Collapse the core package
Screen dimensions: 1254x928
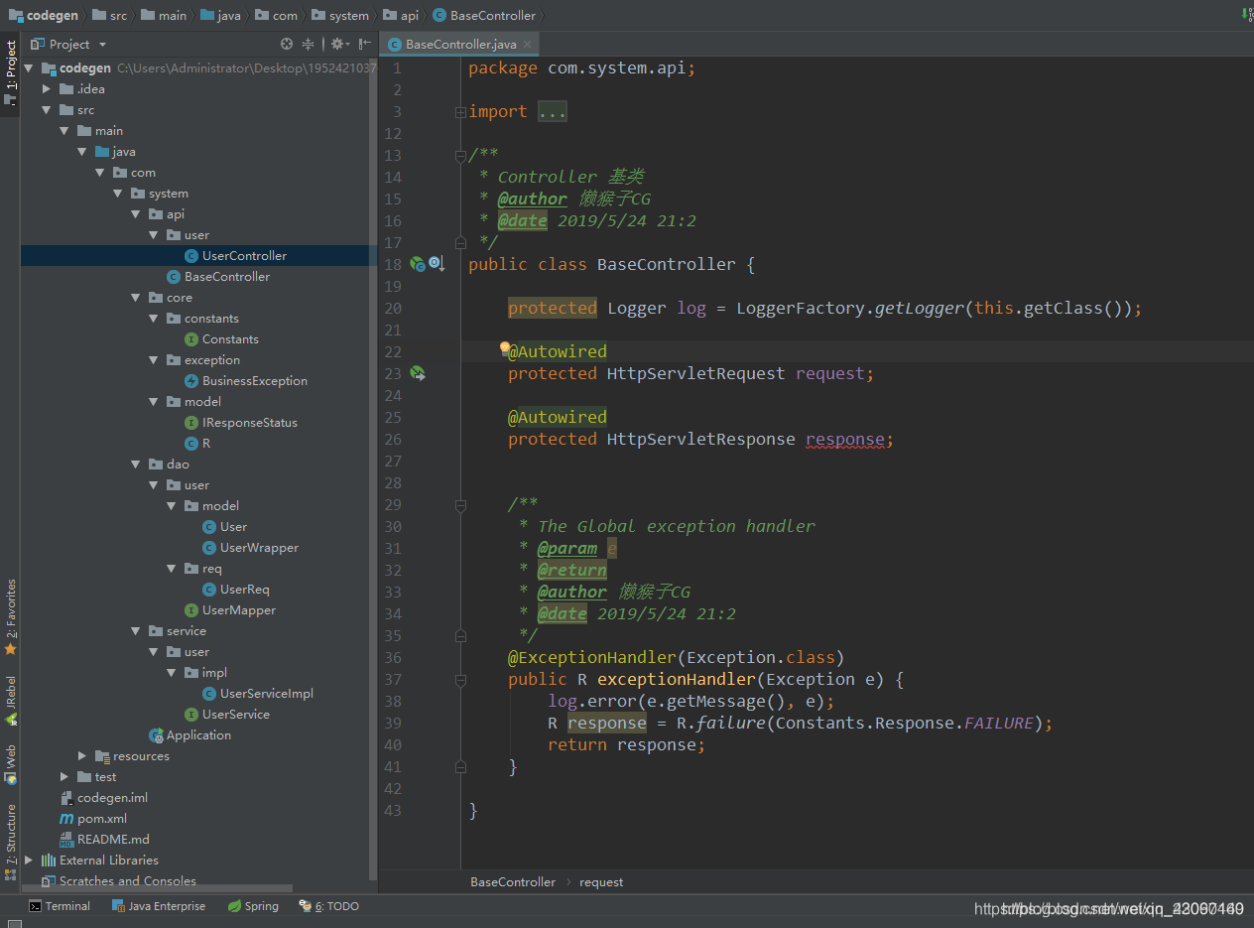click(x=135, y=298)
